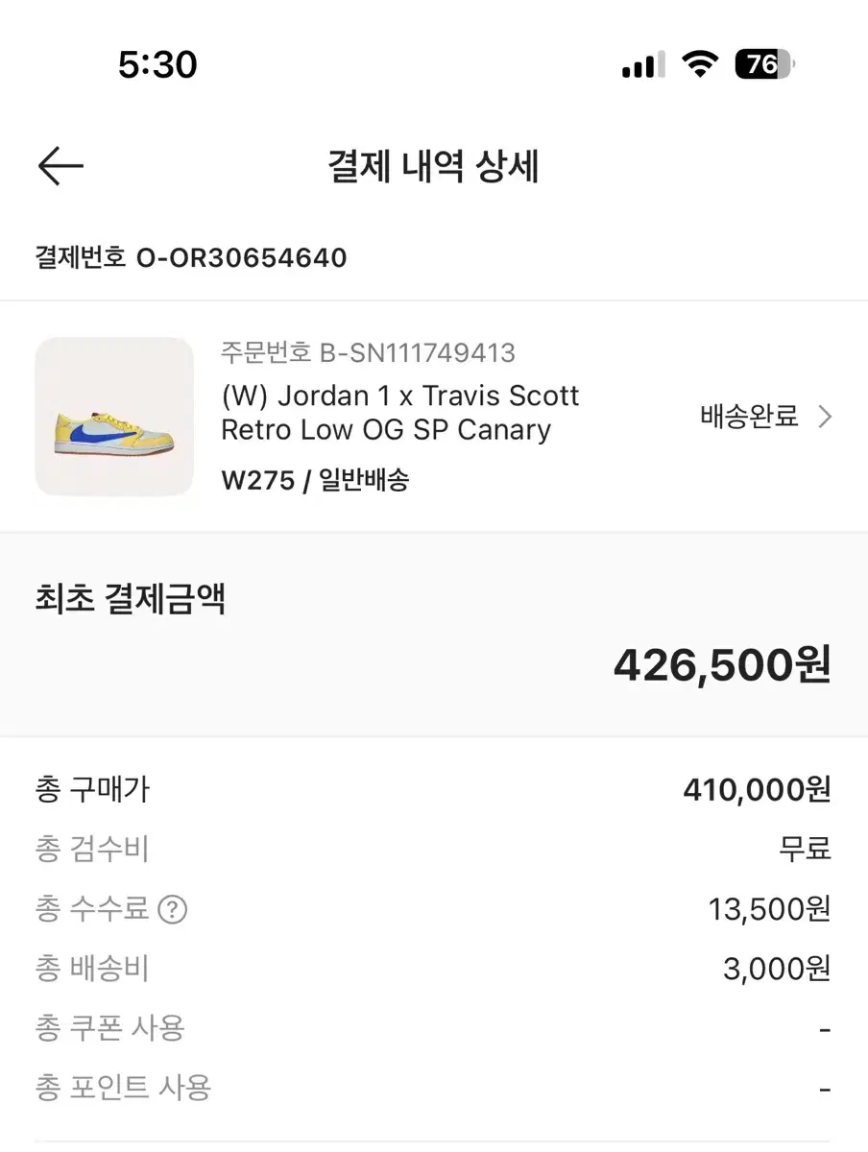Tap the battery level indicator

click(764, 65)
